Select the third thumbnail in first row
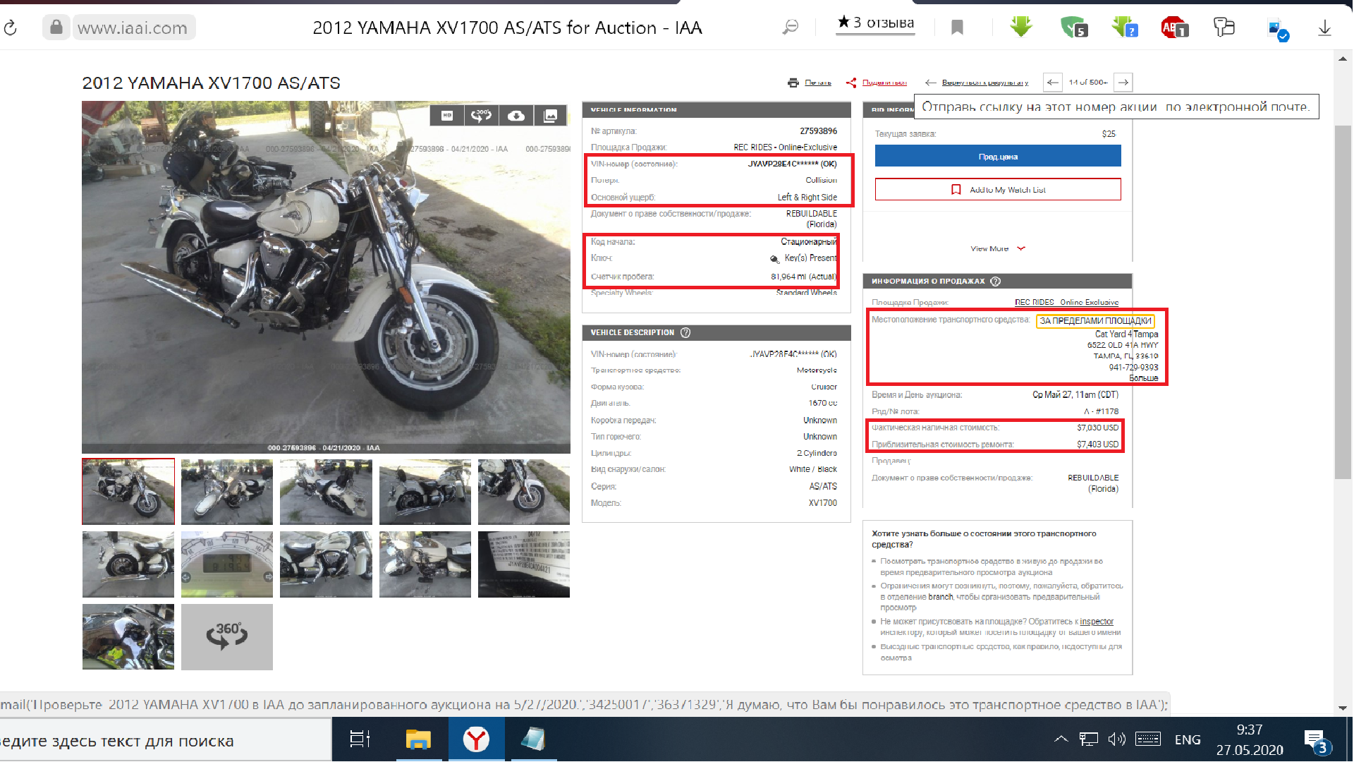Viewport: 1354px width, 762px height. tap(326, 492)
